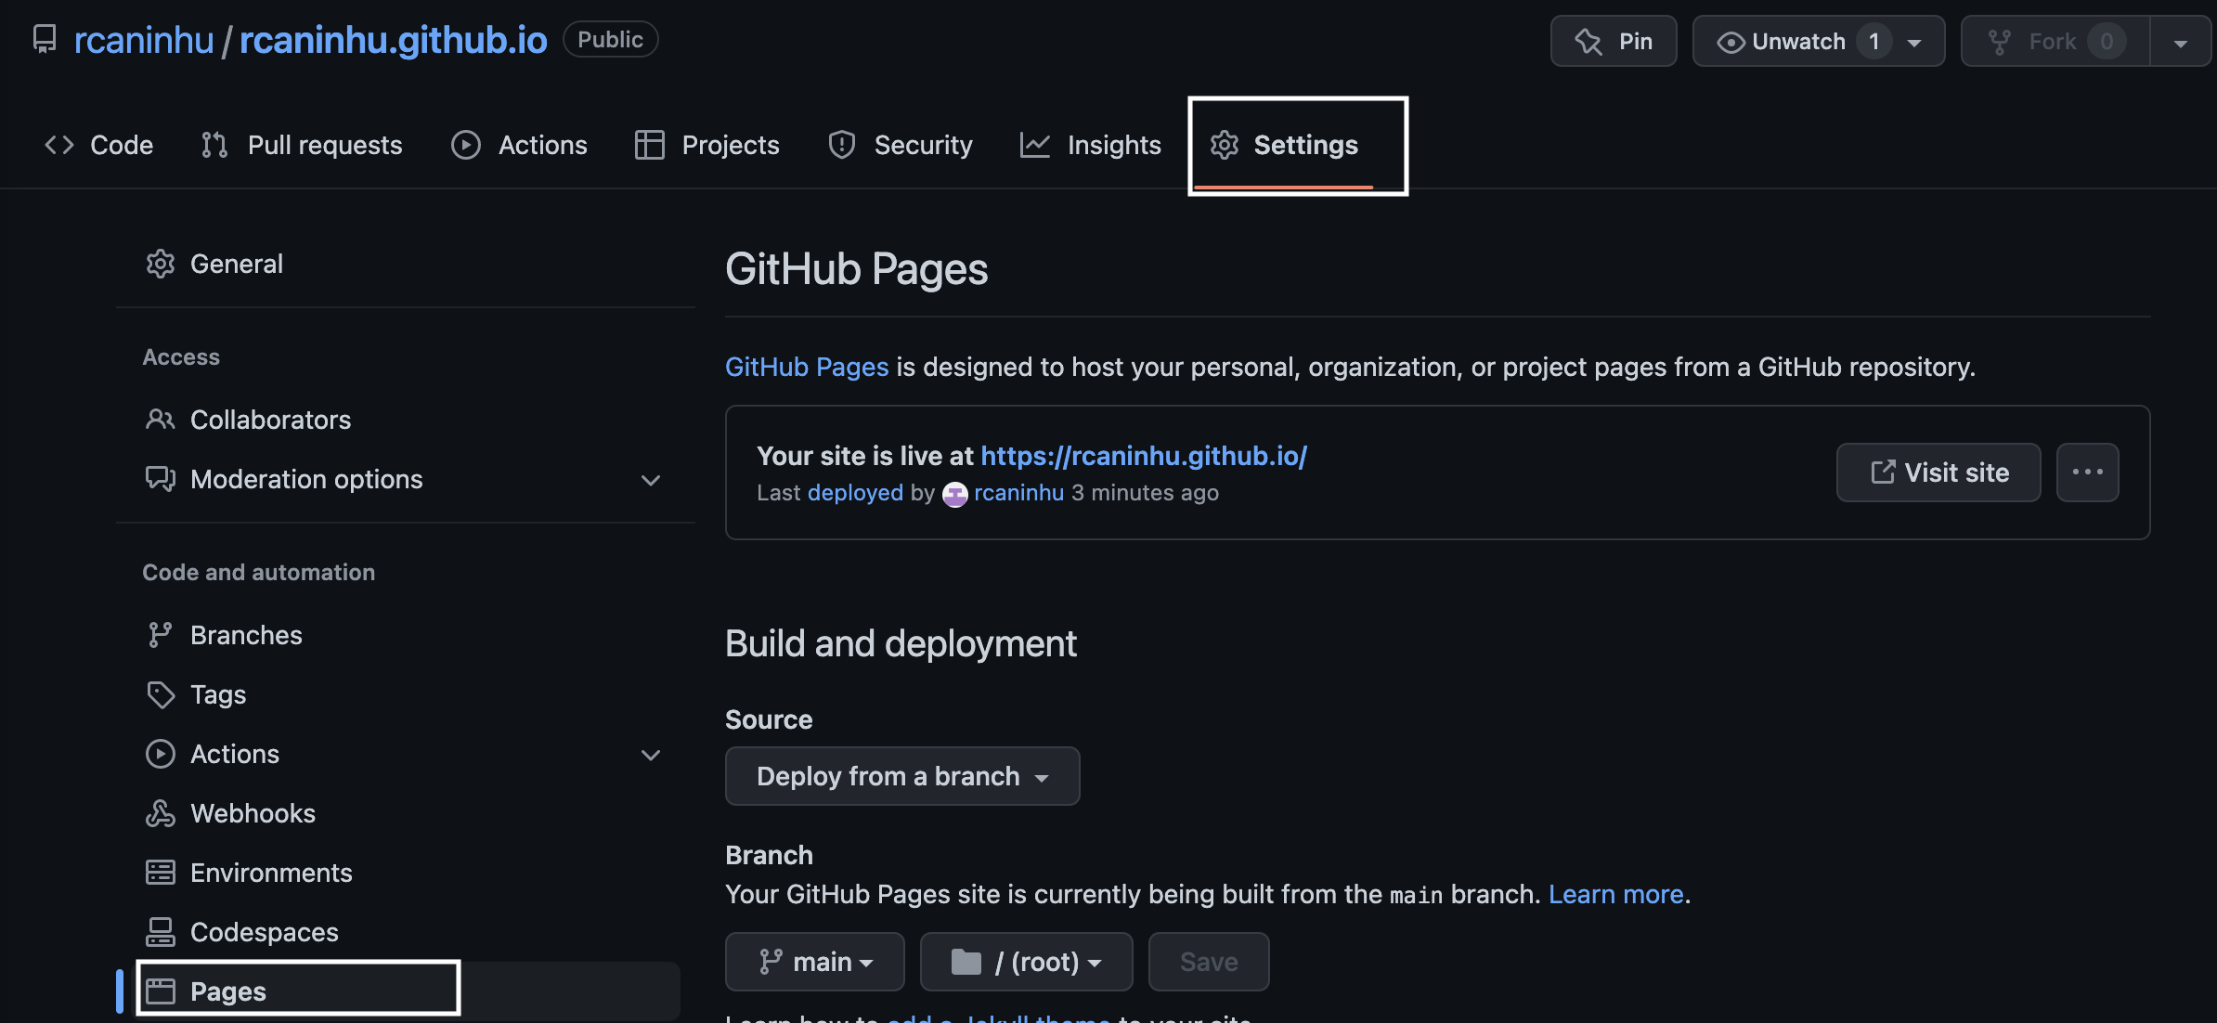Click the Branches icon in sidebar
This screenshot has width=2217, height=1023.
pos(160,635)
